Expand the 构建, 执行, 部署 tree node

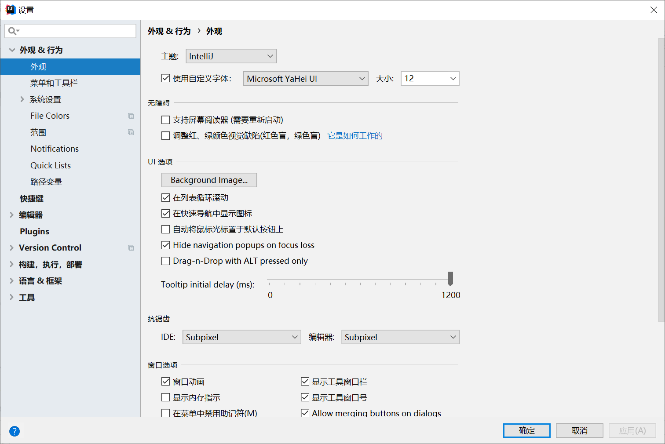12,264
